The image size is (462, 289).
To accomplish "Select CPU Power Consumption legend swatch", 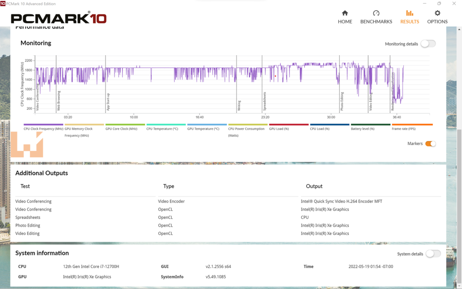I will pyautogui.click(x=248, y=125).
